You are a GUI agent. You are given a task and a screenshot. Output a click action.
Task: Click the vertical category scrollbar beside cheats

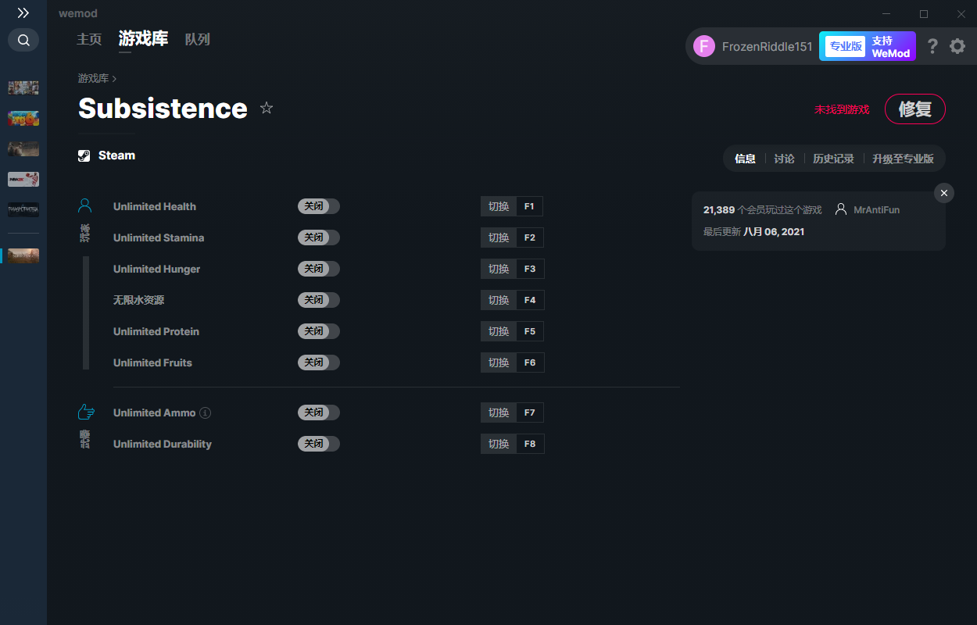coord(86,312)
